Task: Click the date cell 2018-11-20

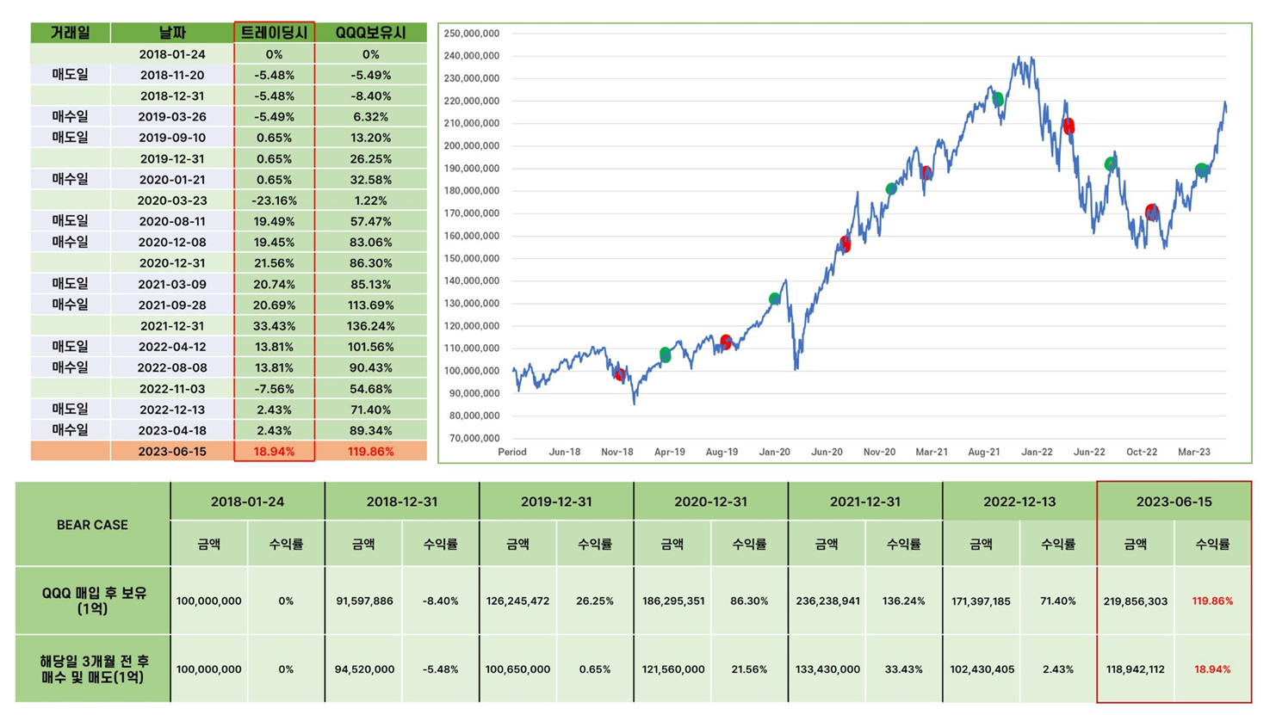Action: point(172,75)
